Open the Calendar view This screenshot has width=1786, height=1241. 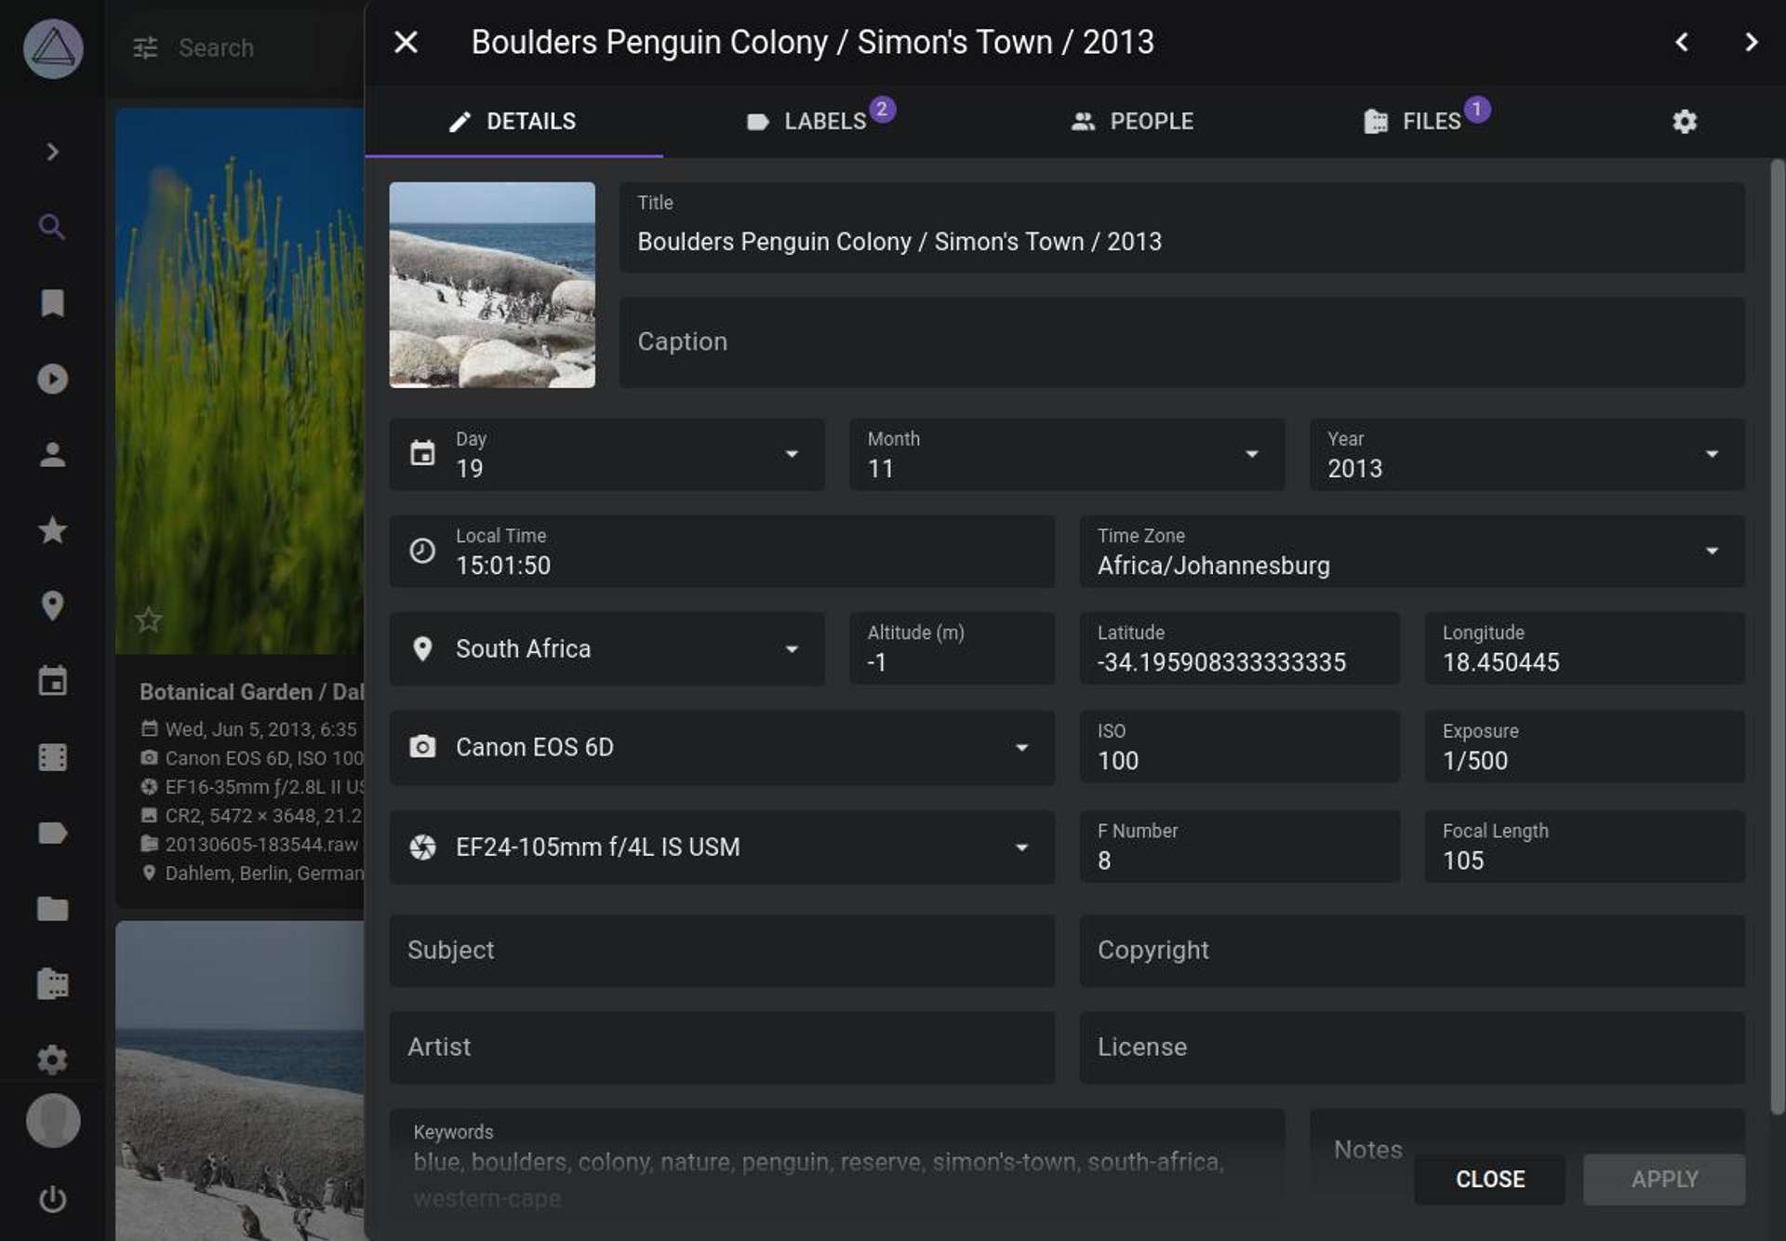pos(52,682)
